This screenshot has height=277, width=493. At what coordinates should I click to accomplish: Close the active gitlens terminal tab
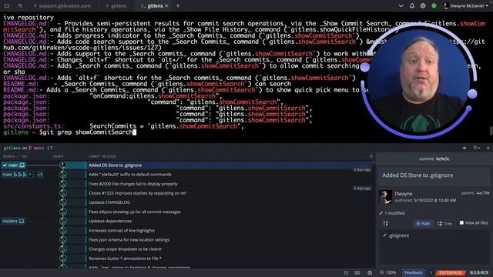(166, 5)
